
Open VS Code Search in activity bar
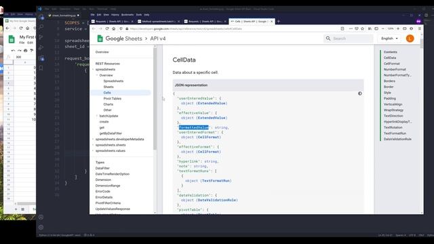(41, 27)
